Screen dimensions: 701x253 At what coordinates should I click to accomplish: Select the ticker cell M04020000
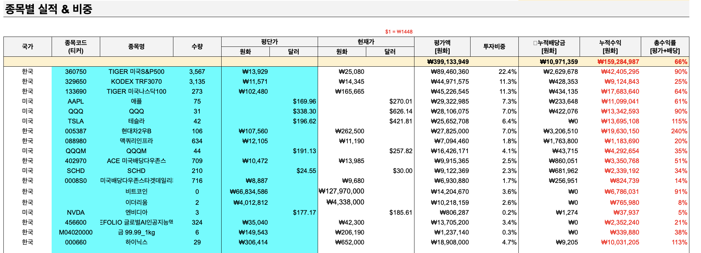click(x=76, y=232)
